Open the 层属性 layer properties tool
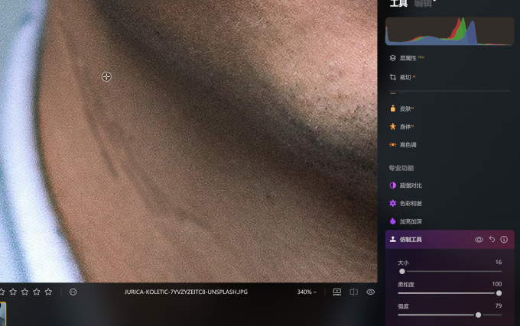This screenshot has width=520, height=326. 407,58
